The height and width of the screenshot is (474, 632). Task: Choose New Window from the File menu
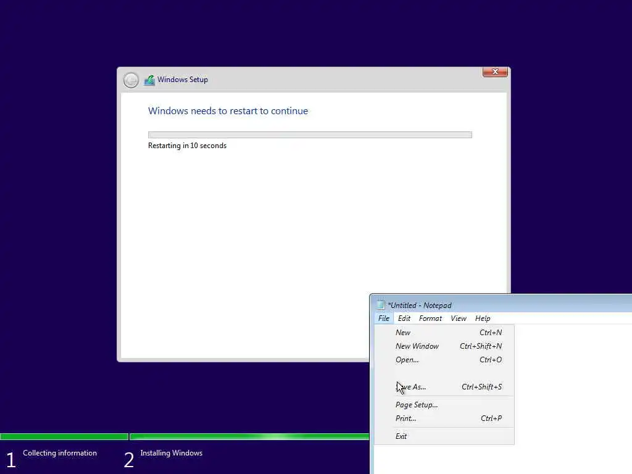pyautogui.click(x=444, y=346)
